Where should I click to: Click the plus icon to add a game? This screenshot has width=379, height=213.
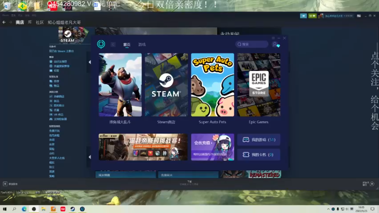click(x=5, y=184)
